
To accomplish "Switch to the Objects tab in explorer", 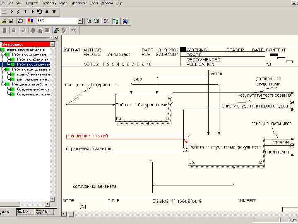I will coord(43,212).
